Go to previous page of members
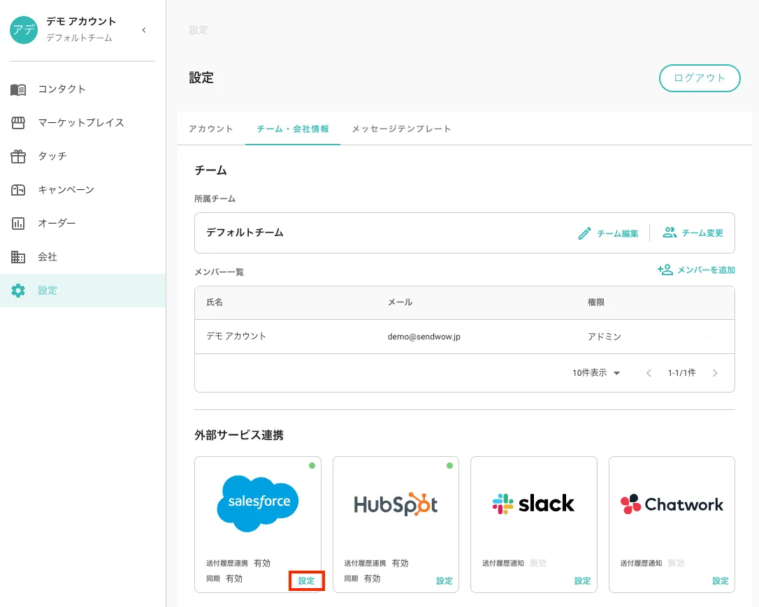Viewport: 759px width, 607px height. 649,373
